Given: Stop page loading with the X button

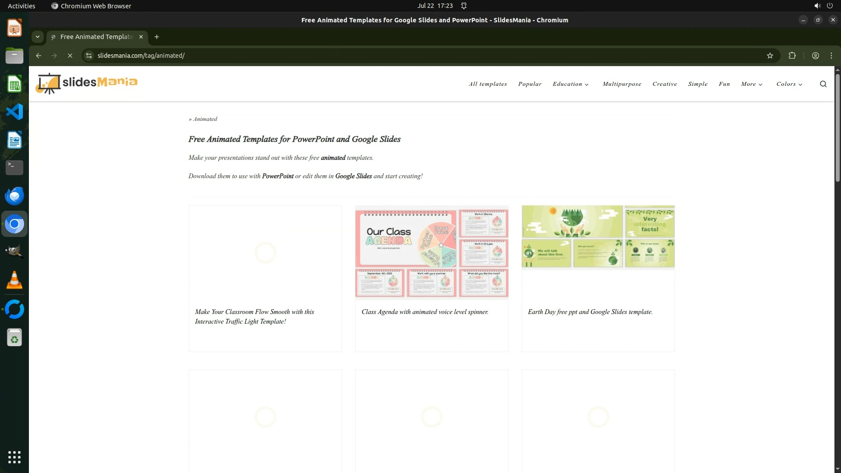Looking at the screenshot, I should pos(70,56).
